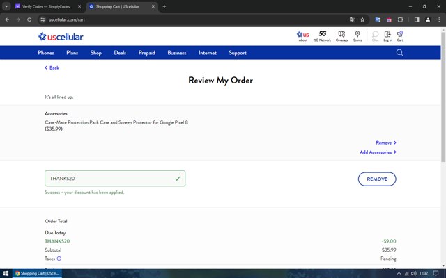Click the Log In icon
The image size is (446, 278).
point(387,36)
